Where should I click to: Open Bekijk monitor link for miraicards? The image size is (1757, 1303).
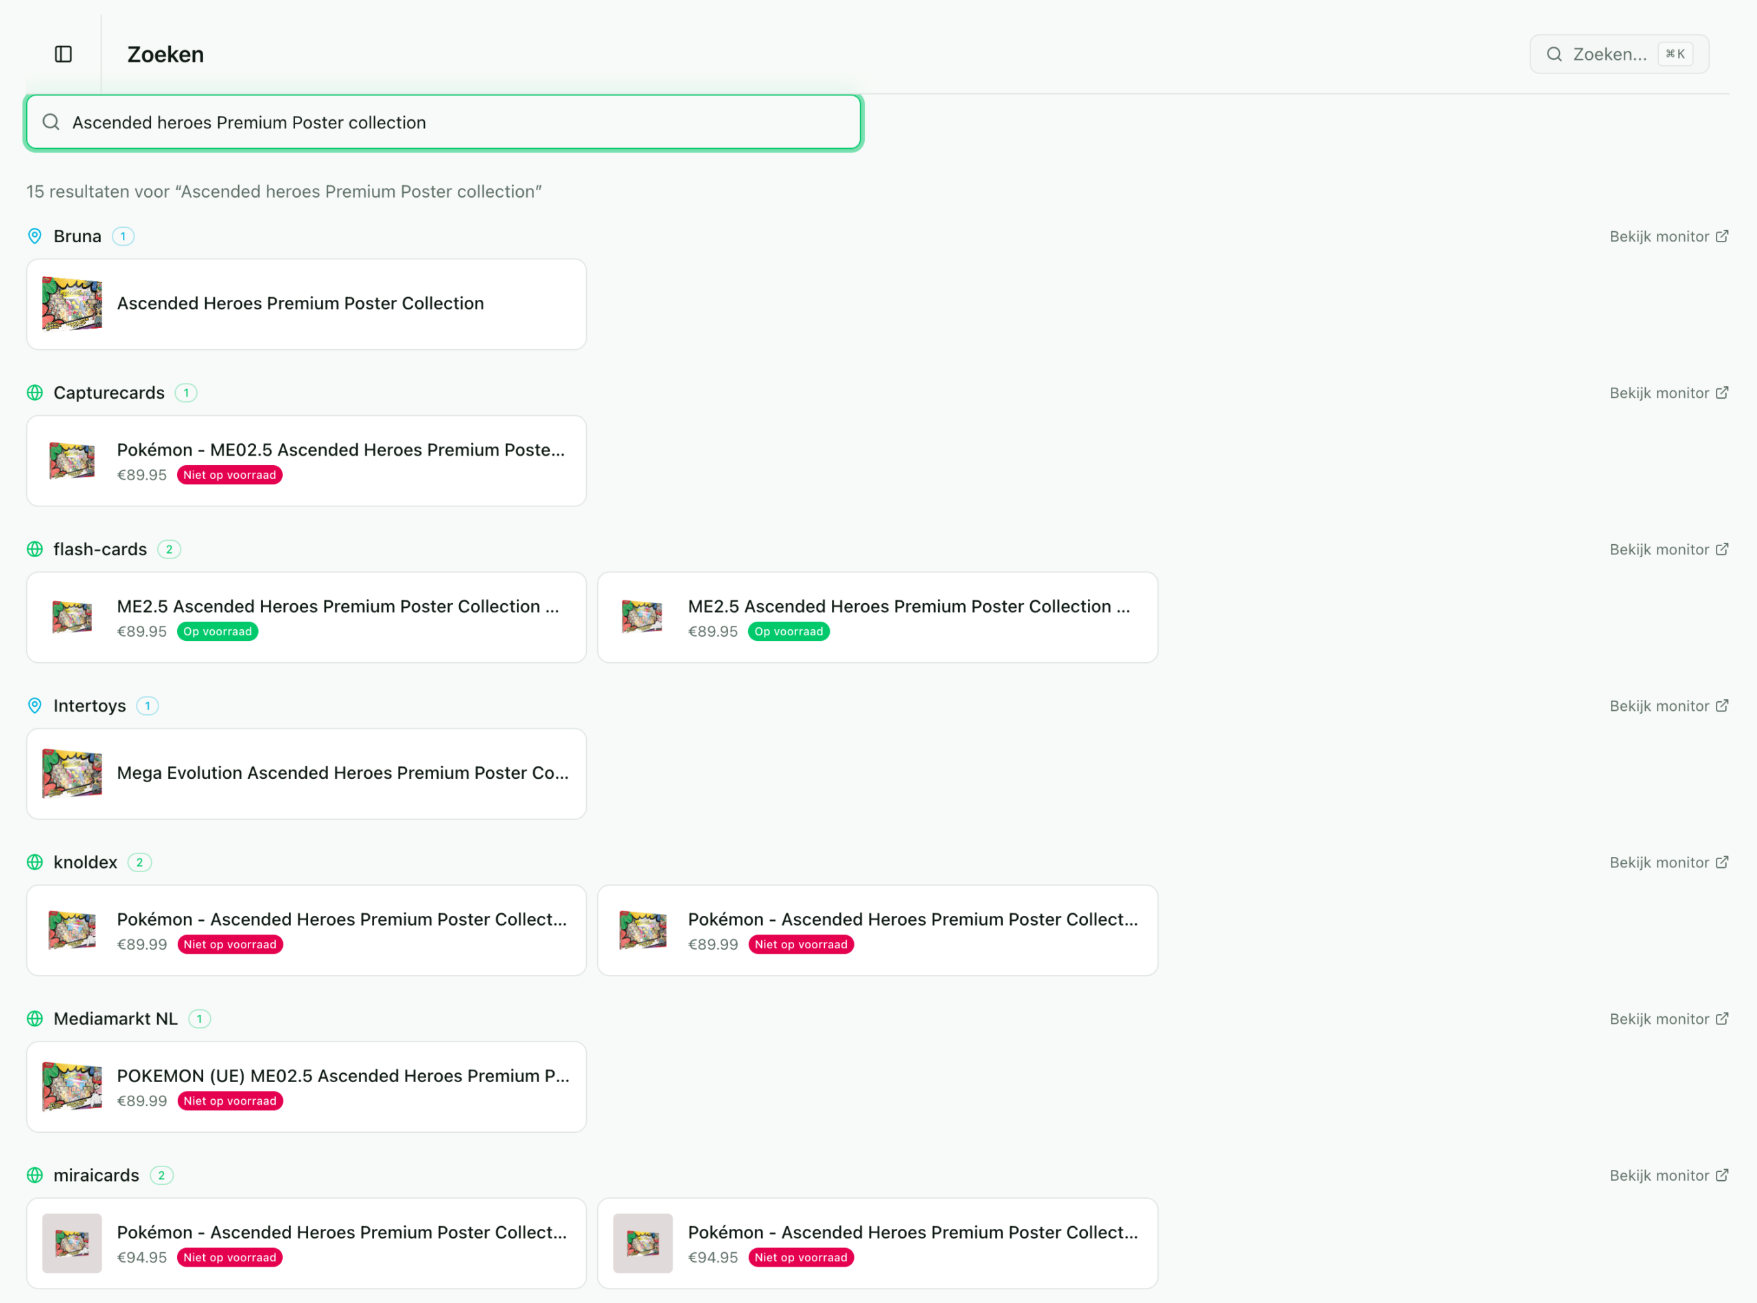[x=1668, y=1175]
